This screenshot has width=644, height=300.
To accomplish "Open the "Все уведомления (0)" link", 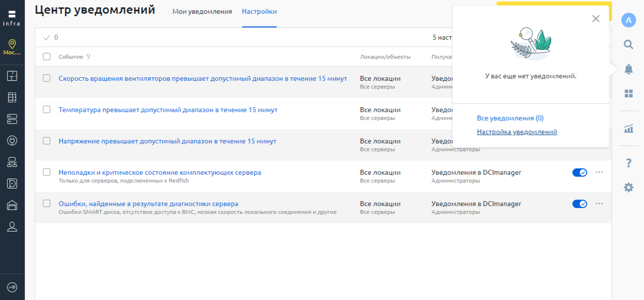I will point(510,118).
